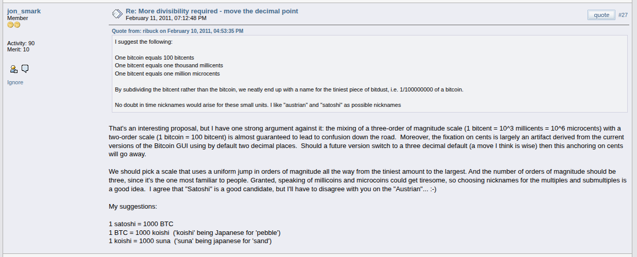637x257 pixels.
Task: Open the #27 post permalink
Action: pyautogui.click(x=623, y=15)
